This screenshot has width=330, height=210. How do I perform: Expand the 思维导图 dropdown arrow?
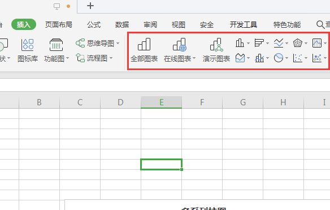pyautogui.click(x=118, y=43)
